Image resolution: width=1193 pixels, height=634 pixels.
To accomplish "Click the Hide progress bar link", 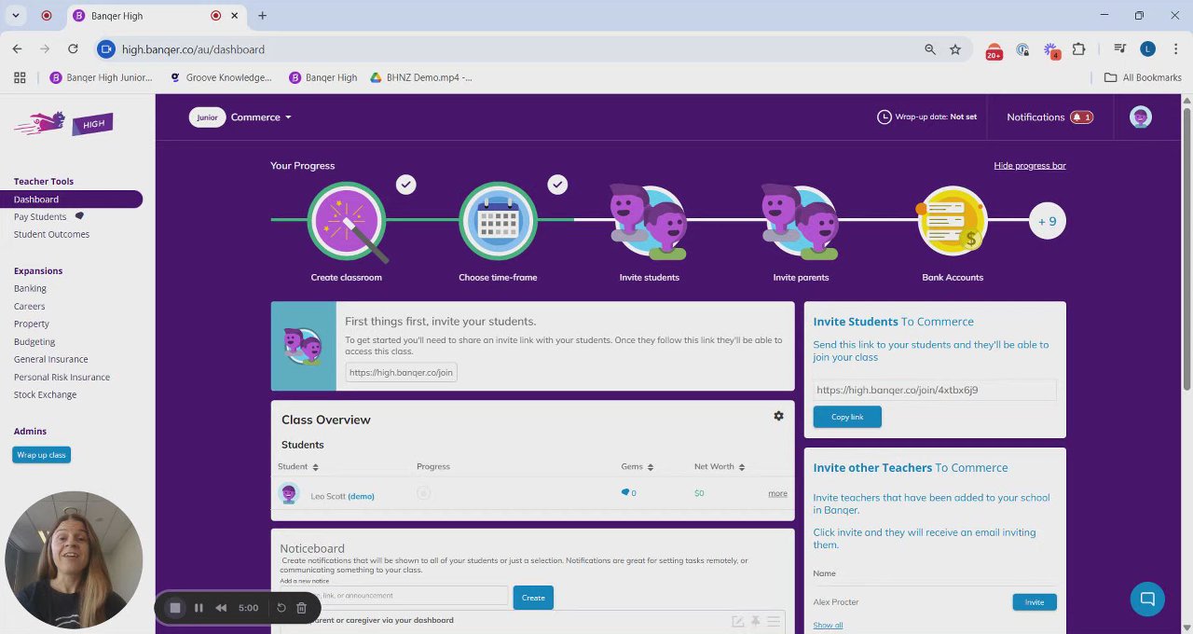I will 1030,165.
